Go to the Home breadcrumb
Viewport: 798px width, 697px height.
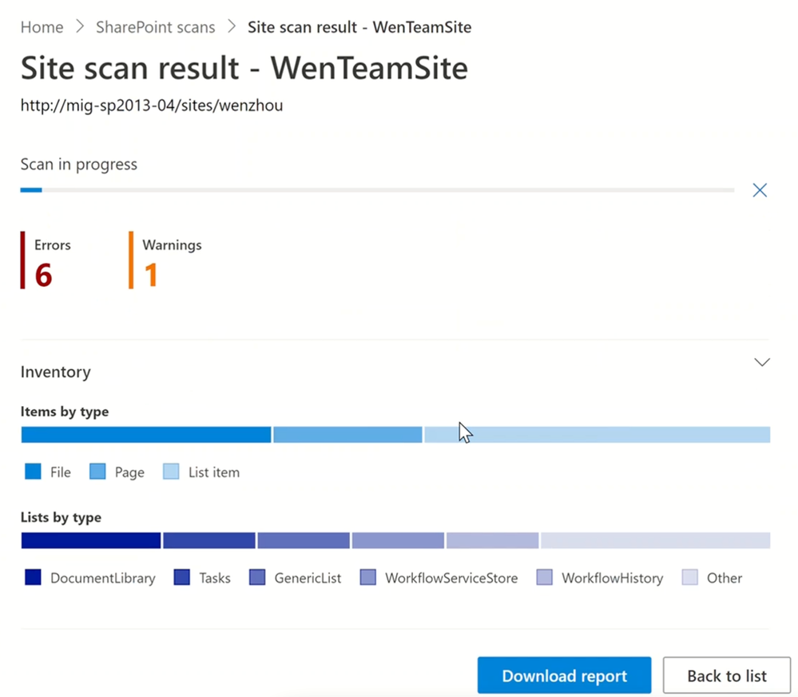coord(42,27)
